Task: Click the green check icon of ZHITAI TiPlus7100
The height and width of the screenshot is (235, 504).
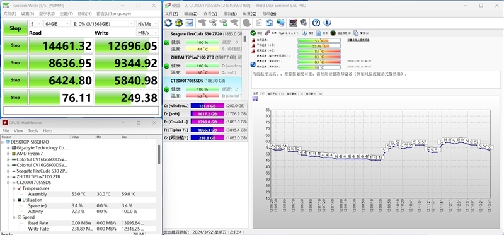Action: (x=166, y=66)
